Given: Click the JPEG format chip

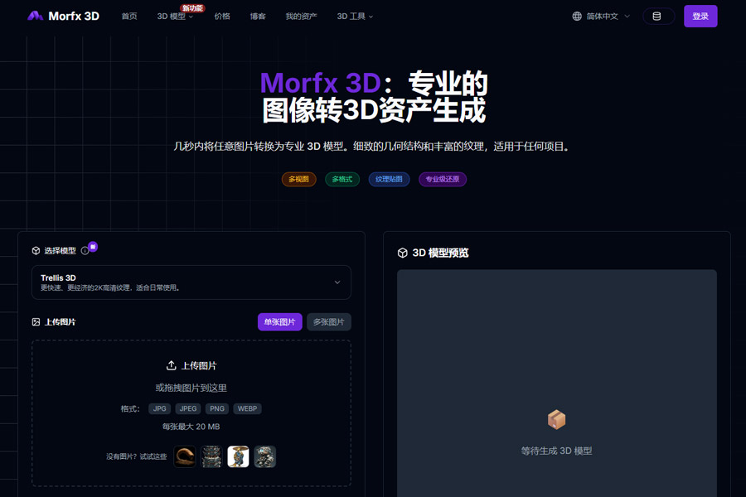Looking at the screenshot, I should 188,408.
